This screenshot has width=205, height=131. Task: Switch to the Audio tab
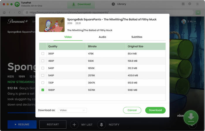(x=102, y=37)
